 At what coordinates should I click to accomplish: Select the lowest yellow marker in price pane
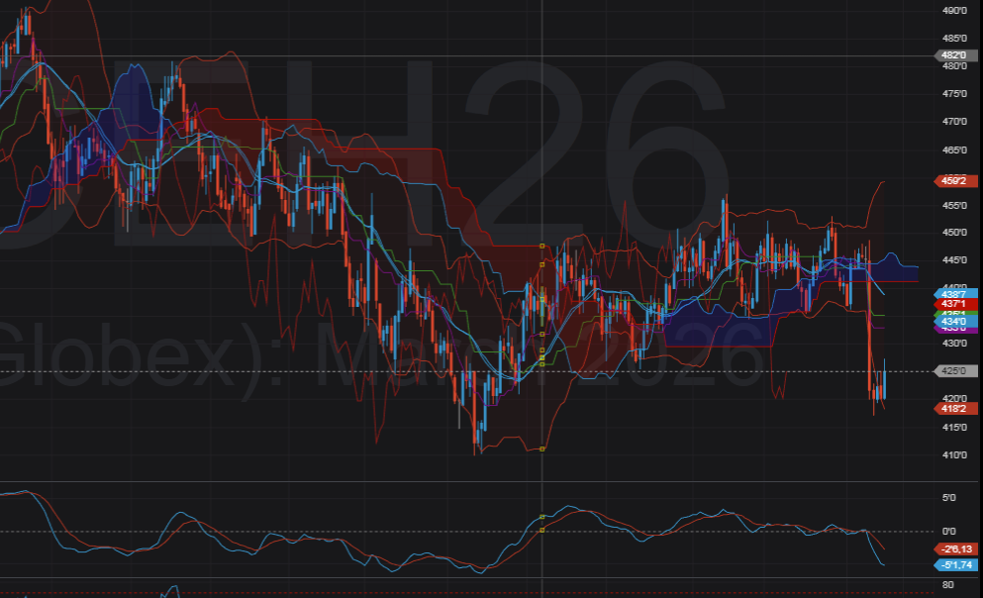[542, 449]
